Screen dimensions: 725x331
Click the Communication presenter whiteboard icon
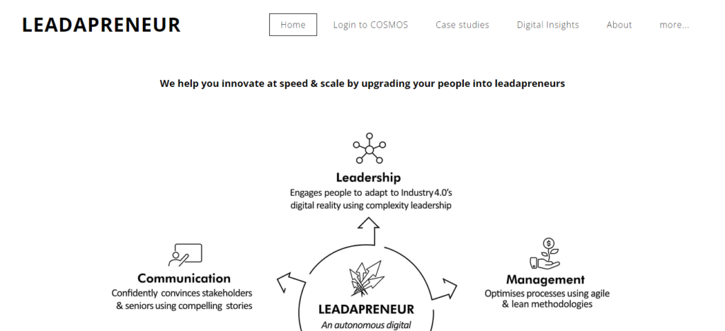(x=185, y=255)
